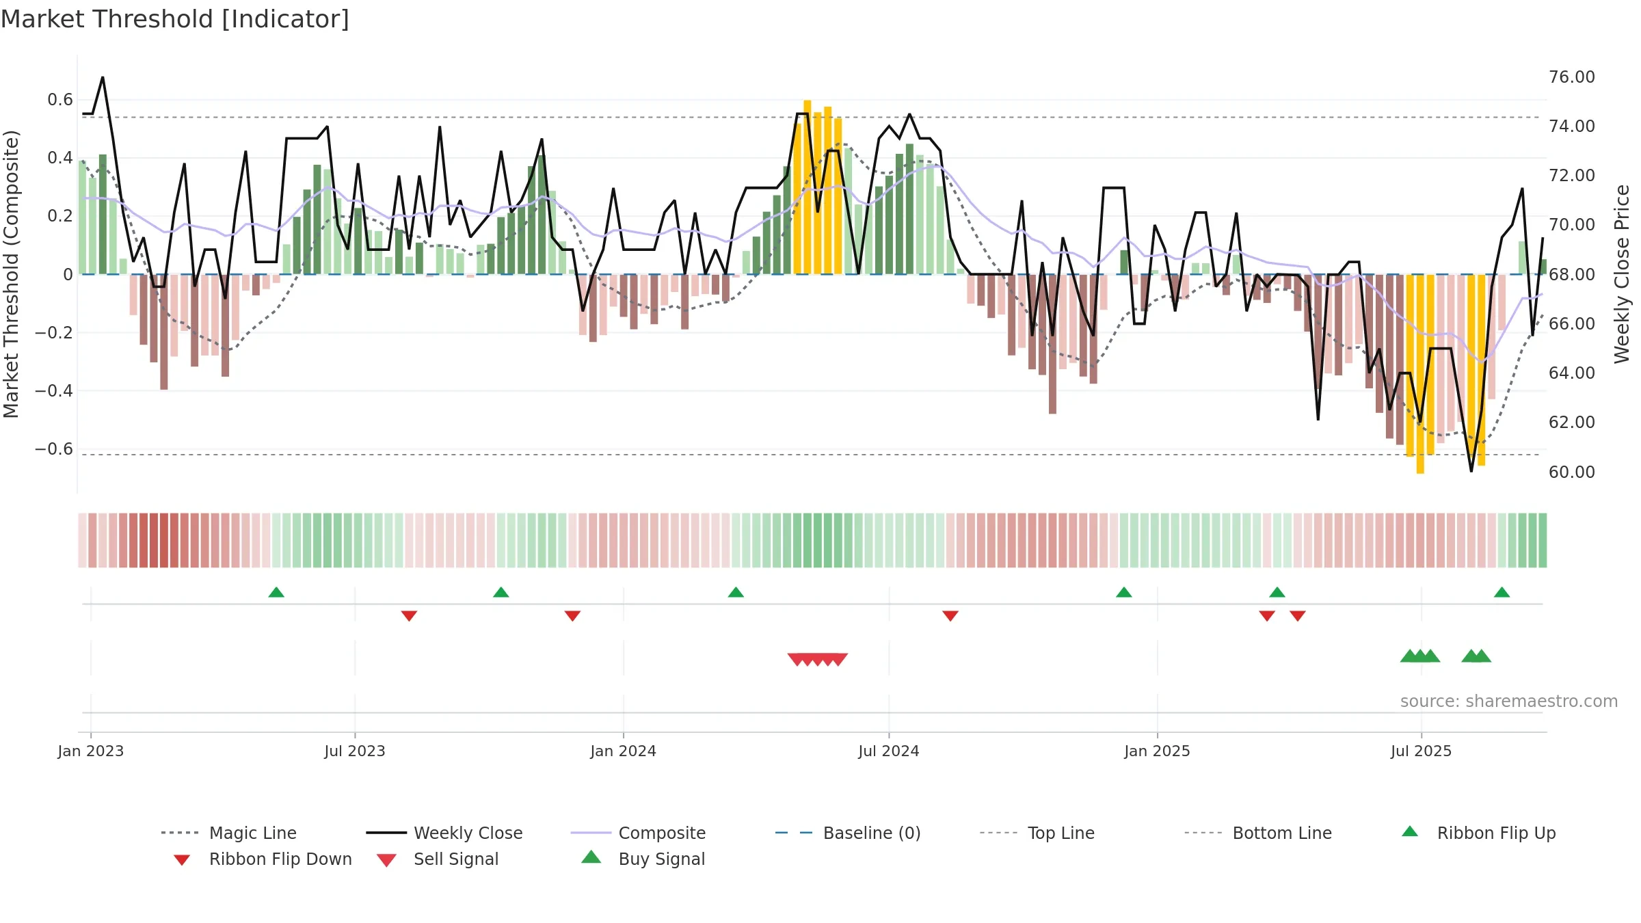Click the 60.00 price tick on right axis

[1572, 472]
